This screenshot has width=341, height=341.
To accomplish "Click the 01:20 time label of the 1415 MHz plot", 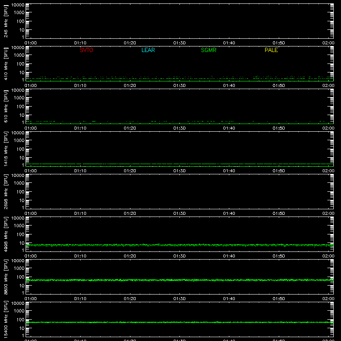I will click(x=130, y=171).
